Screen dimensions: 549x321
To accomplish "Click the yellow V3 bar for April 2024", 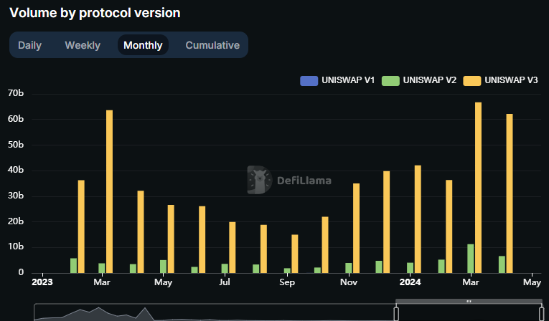I will (510, 193).
